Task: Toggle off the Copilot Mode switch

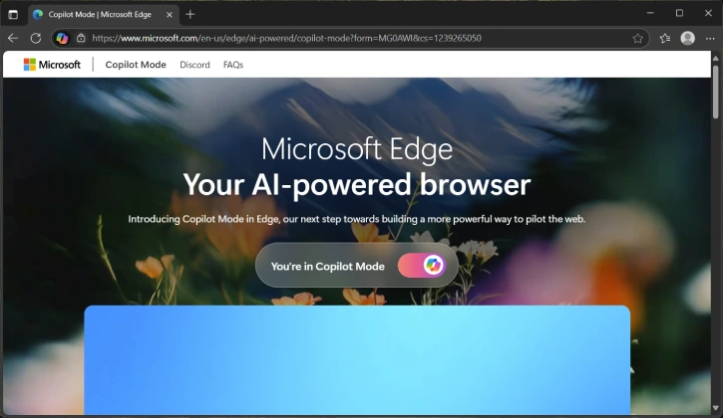Action: [x=422, y=265]
